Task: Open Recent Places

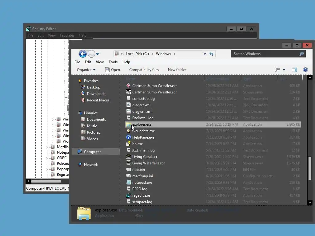Action: click(x=98, y=100)
